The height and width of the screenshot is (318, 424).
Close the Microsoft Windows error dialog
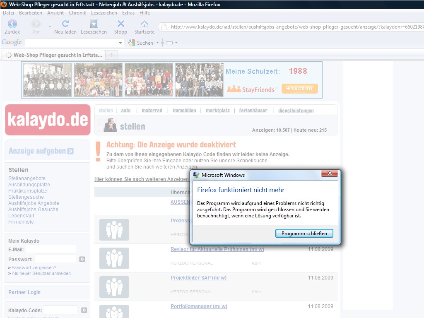point(330,173)
